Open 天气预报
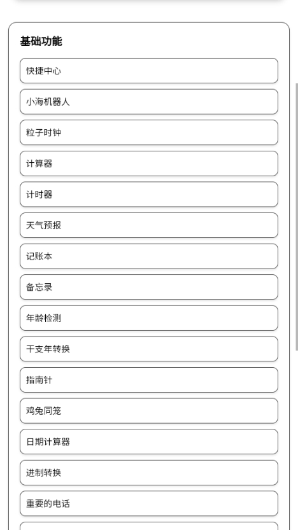Image resolution: width=298 pixels, height=530 pixels. point(149,225)
